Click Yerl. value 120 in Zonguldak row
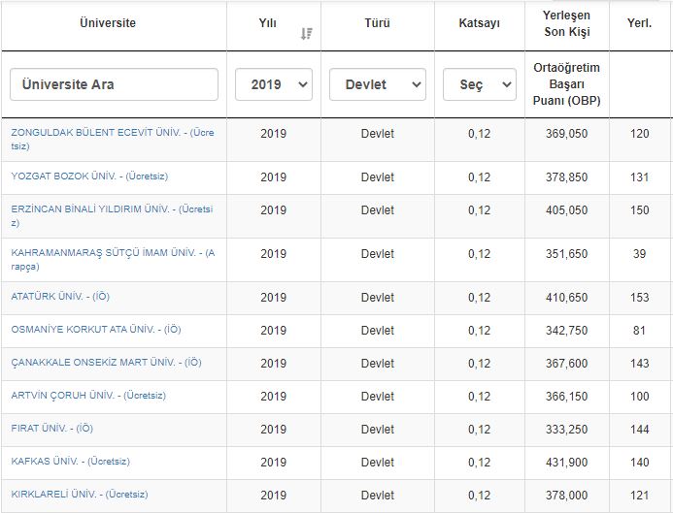Image resolution: width=673 pixels, height=513 pixels. [x=640, y=134]
